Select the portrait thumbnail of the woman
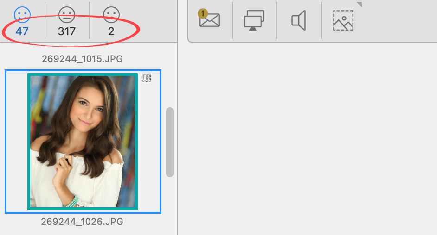 pos(83,141)
